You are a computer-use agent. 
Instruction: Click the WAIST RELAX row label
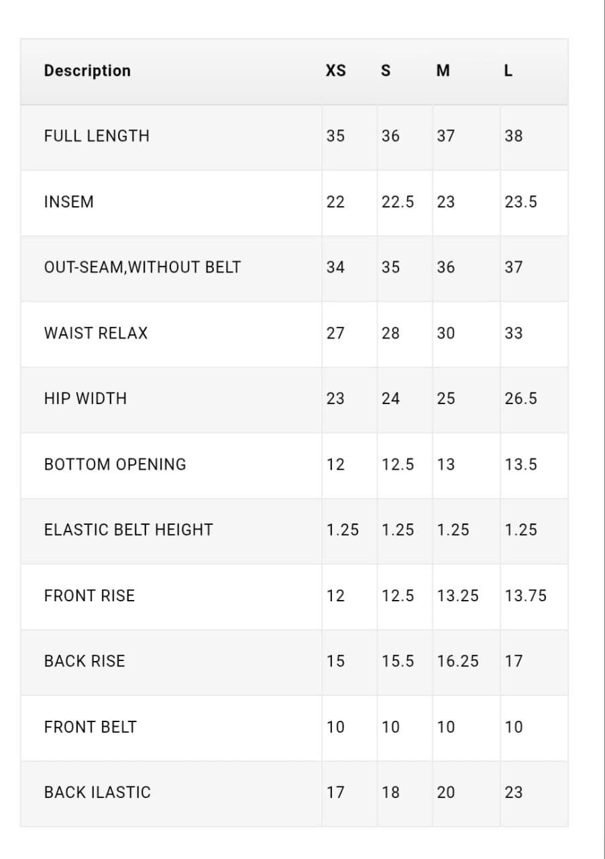point(96,333)
